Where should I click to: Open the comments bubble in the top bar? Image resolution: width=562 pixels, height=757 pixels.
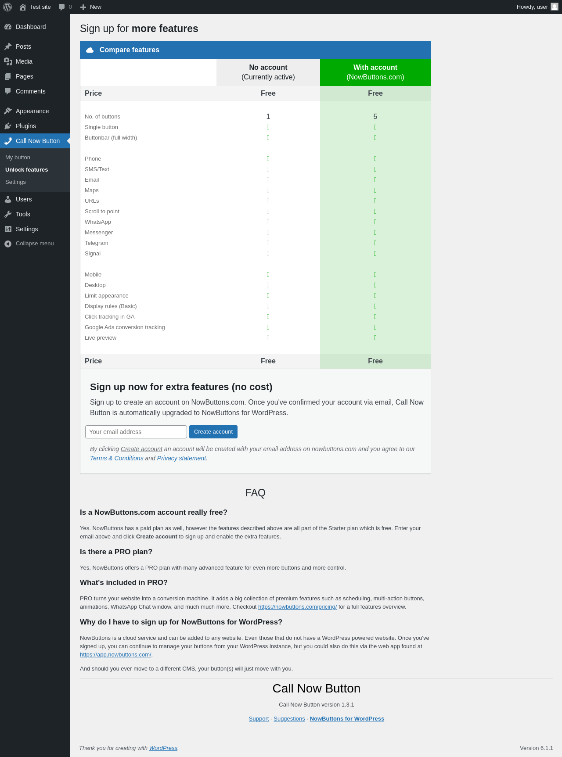click(x=61, y=7)
